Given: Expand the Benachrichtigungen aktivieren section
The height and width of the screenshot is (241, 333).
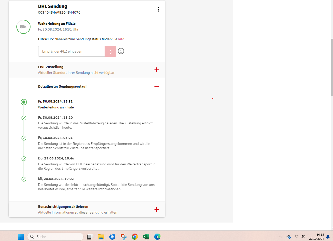Looking at the screenshot, I should 157,209.
